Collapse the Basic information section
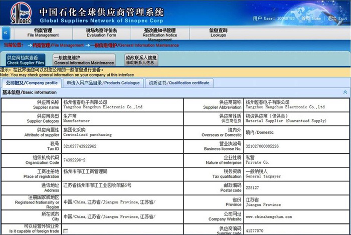The width and height of the screenshot is (351, 235). 345,92
